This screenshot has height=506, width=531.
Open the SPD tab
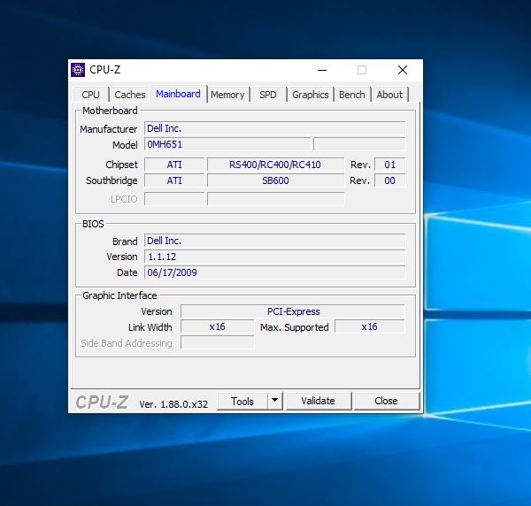coord(268,95)
